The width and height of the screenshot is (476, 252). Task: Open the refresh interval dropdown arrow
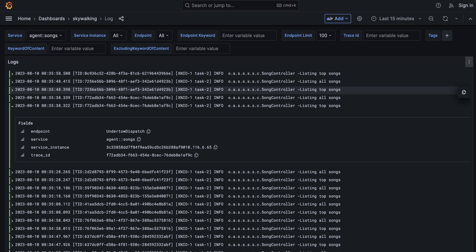pyautogui.click(x=457, y=19)
